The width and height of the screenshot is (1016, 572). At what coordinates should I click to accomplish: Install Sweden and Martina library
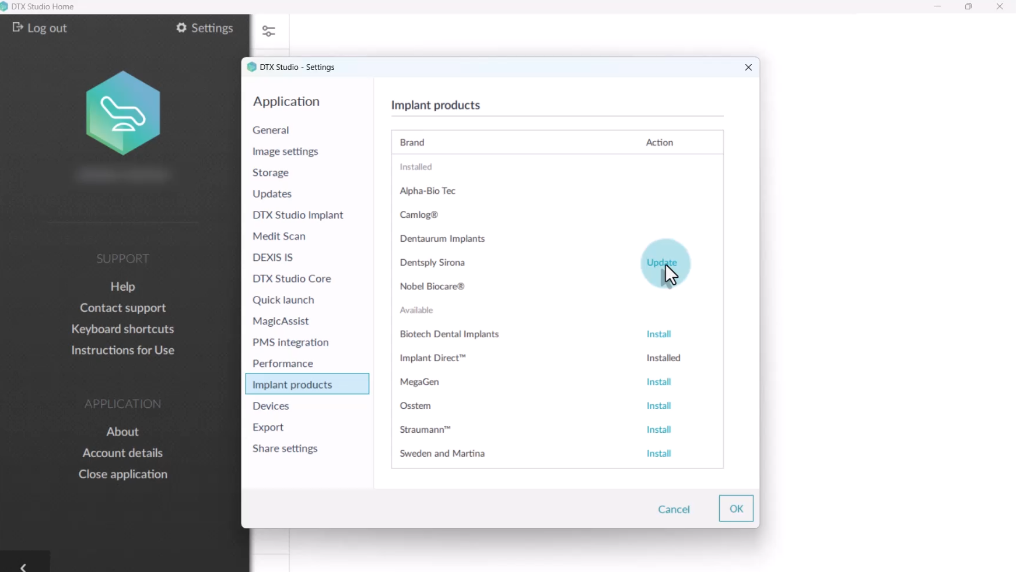(x=658, y=454)
